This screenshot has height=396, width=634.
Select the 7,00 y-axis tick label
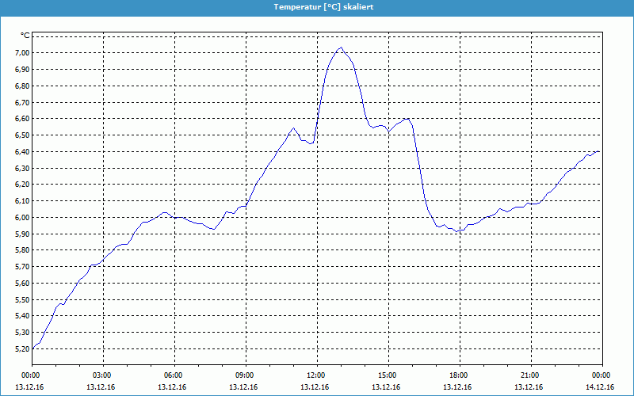(x=21, y=52)
